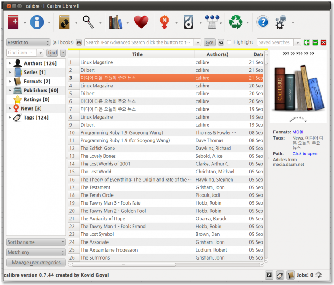Sort by the Author(s) column header
334x285 pixels.
pyautogui.click(x=217, y=54)
